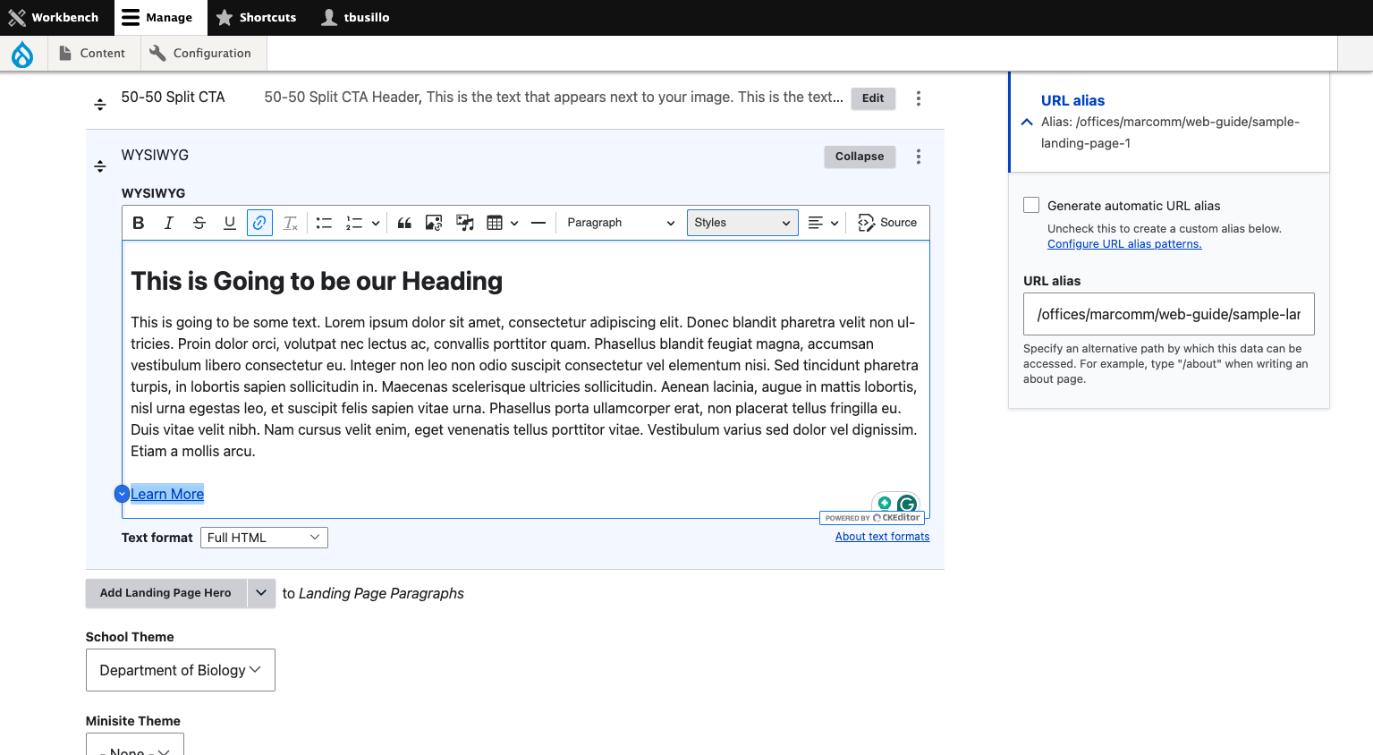The image size is (1373, 755).
Task: Click the insert image icon
Action: (x=434, y=223)
